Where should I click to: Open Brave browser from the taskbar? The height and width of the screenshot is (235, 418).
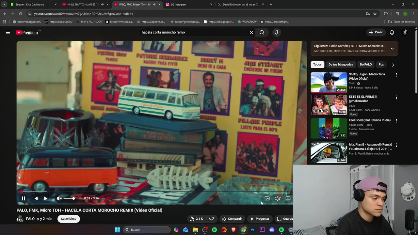point(233,230)
